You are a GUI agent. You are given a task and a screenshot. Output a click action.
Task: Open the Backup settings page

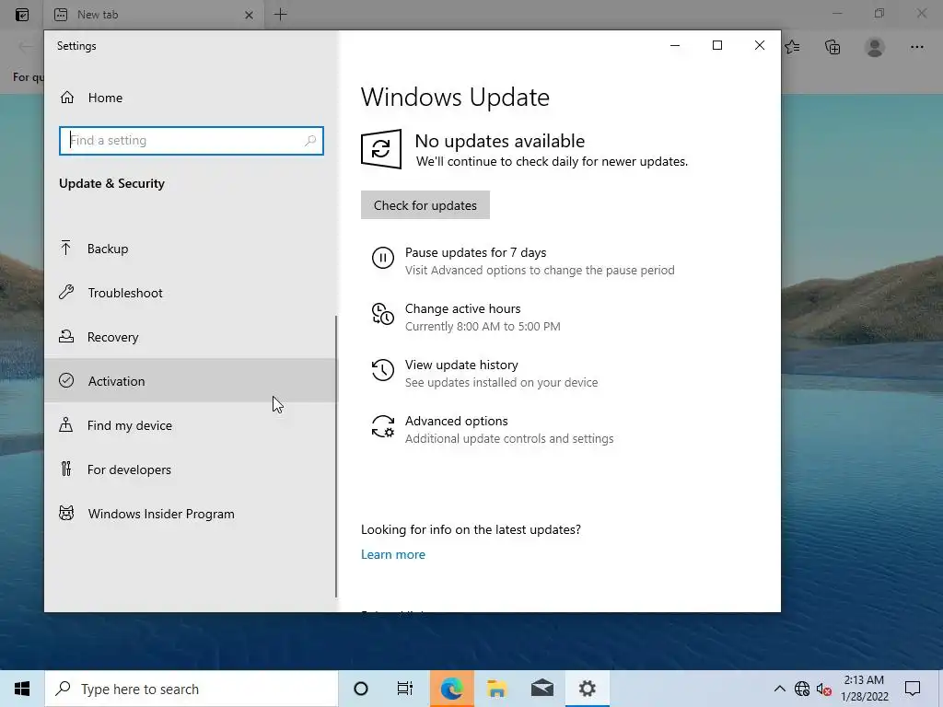(192, 249)
